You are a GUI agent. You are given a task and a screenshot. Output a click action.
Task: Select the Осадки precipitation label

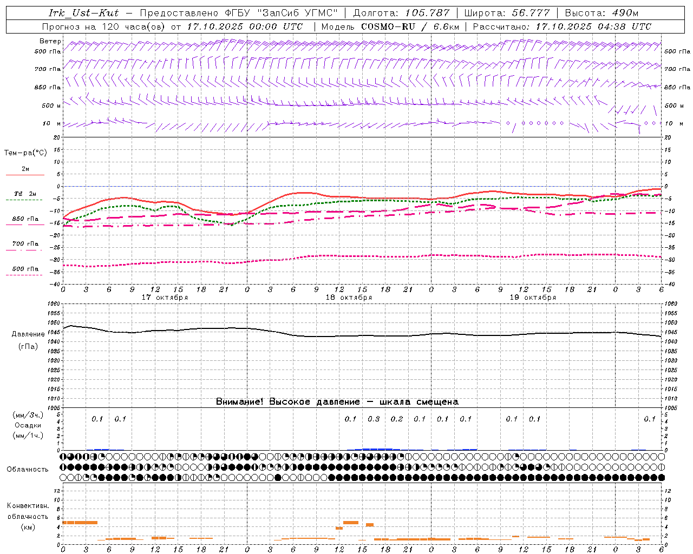pos(28,425)
